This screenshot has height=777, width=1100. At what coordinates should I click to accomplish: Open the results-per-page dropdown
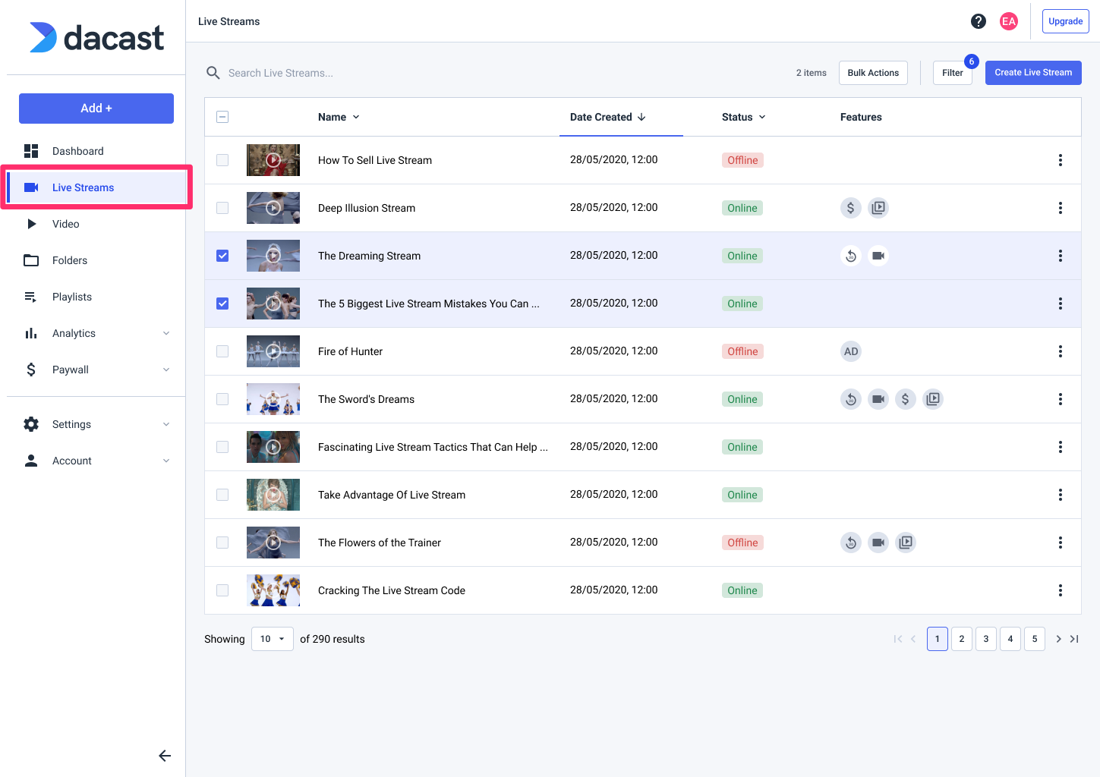272,639
